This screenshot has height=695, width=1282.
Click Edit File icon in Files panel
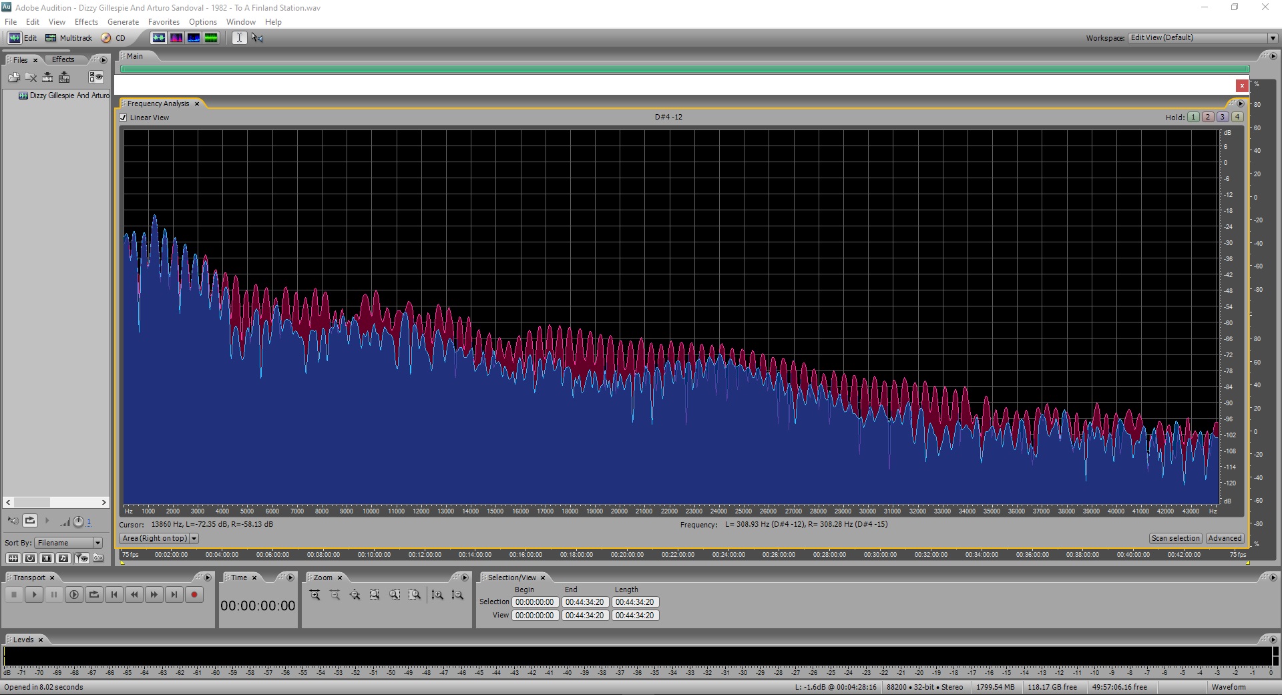click(x=47, y=77)
